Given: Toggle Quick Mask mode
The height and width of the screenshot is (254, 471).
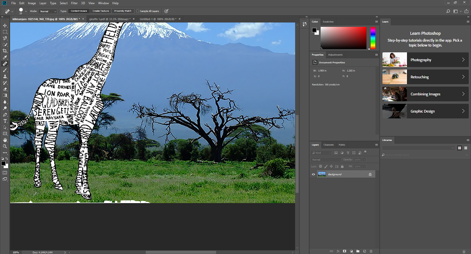Looking at the screenshot, I should [x=5, y=173].
